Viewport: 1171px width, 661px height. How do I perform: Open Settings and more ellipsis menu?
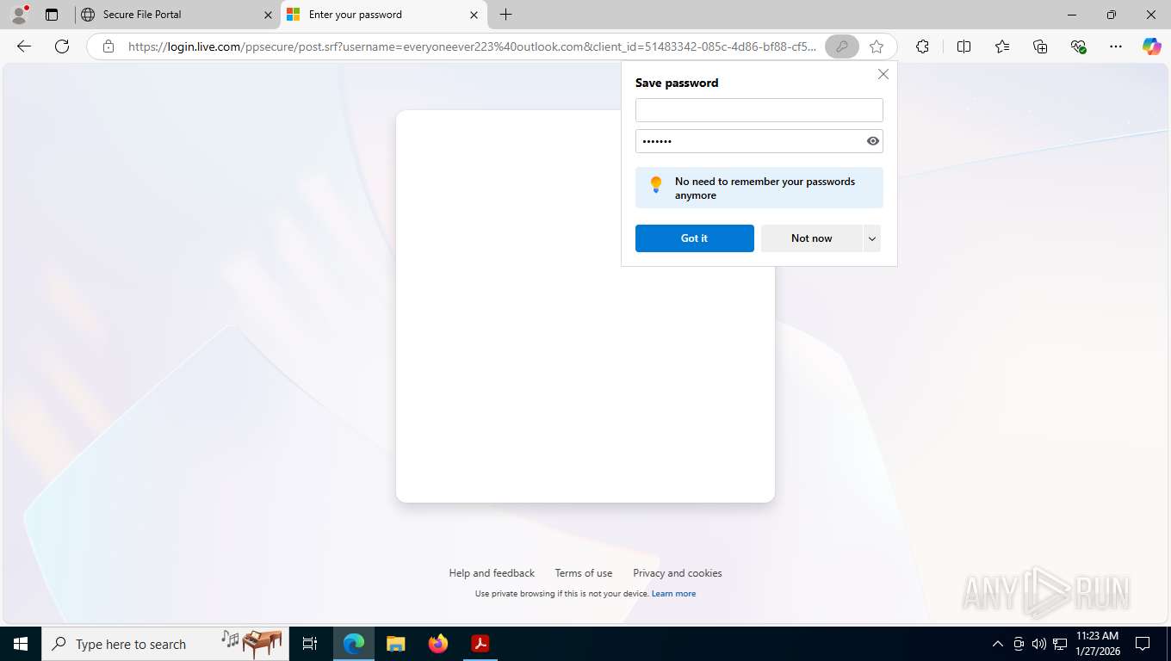[1116, 46]
